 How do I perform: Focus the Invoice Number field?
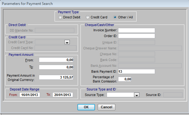tap(137, 30)
